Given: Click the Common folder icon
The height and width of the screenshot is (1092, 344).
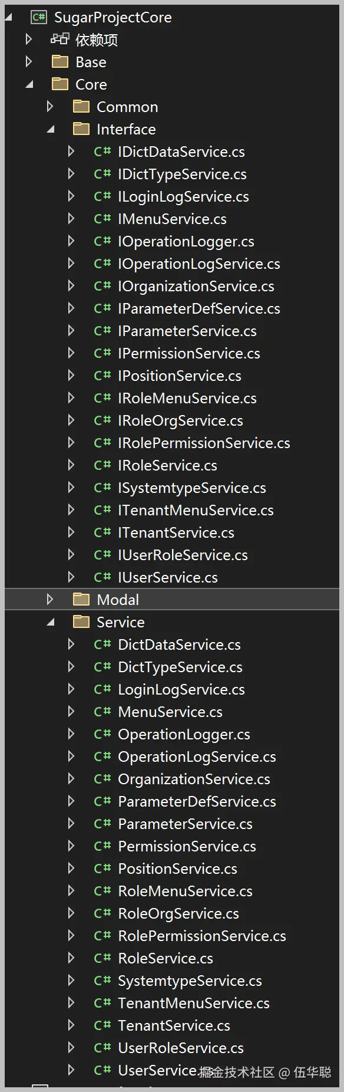Looking at the screenshot, I should 81,106.
